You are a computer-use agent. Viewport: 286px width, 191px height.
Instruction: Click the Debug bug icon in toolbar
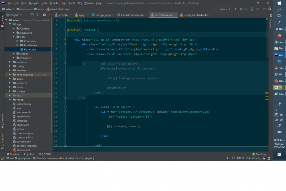click(x=241, y=9)
